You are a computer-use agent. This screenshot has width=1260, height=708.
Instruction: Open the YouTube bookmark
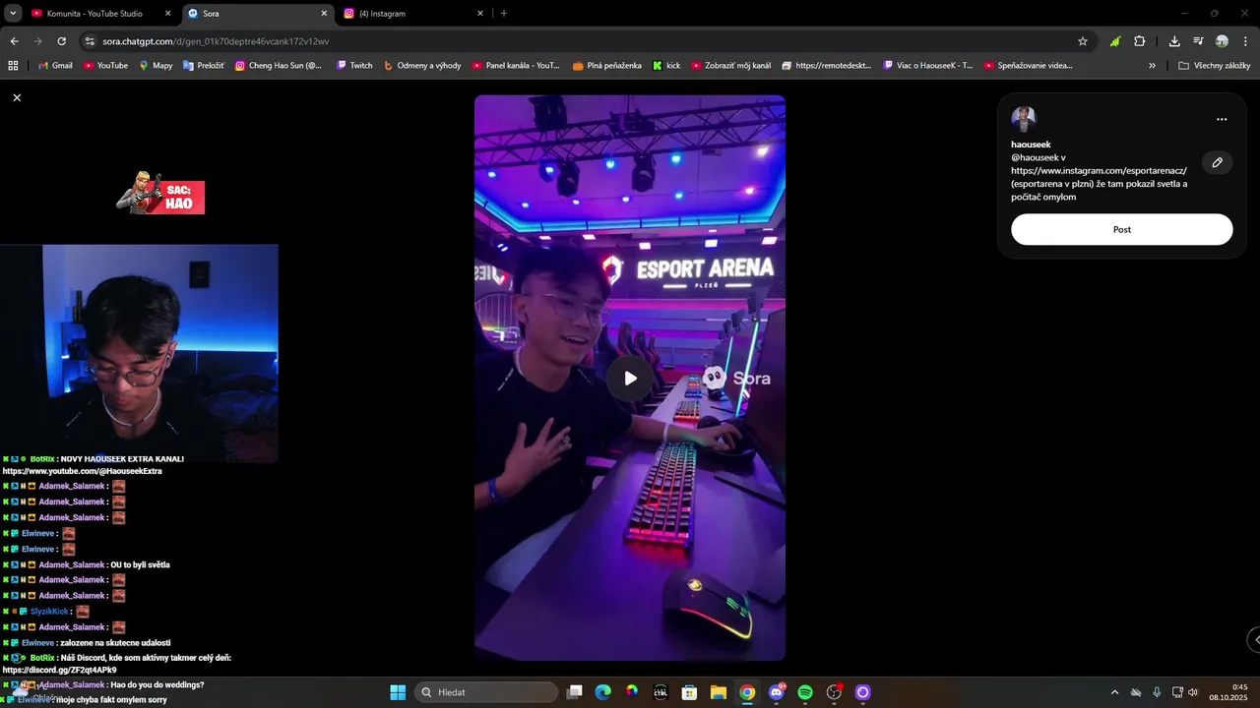click(x=105, y=66)
